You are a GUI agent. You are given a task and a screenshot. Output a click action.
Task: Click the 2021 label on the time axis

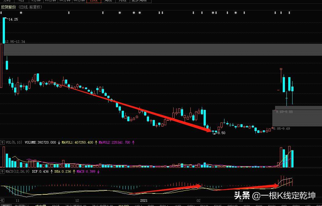point(144,200)
